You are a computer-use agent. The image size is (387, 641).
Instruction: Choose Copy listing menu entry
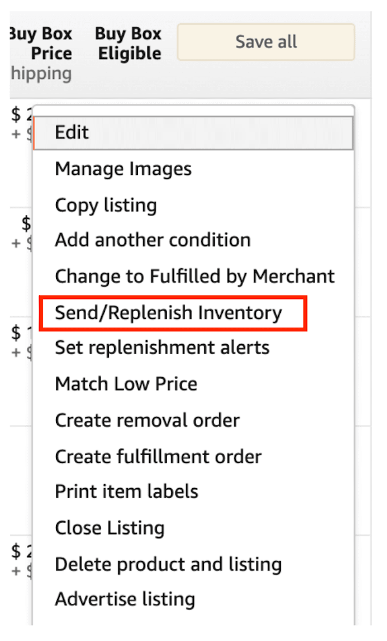[106, 205]
